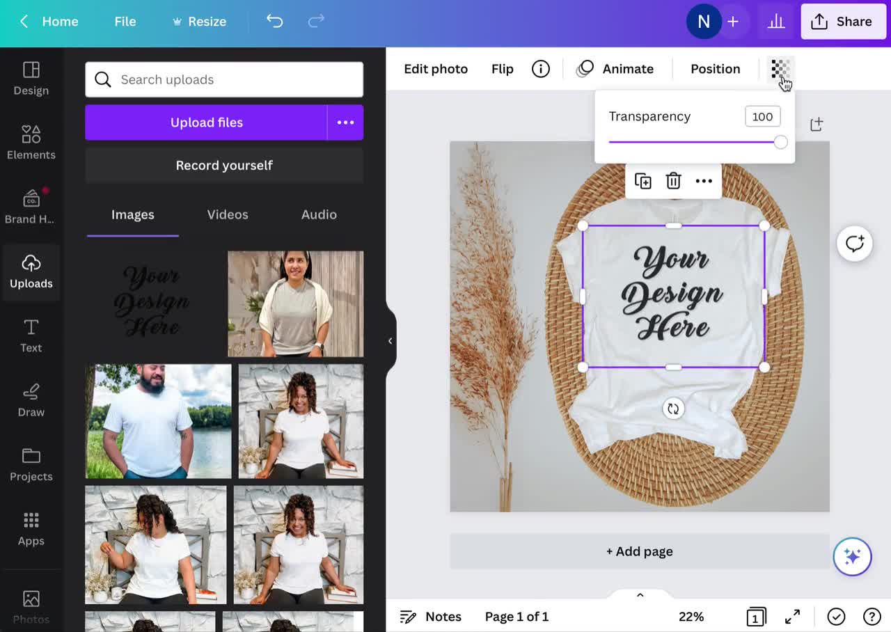891x632 pixels.
Task: Click the rotate handle below the design
Action: coord(673,409)
